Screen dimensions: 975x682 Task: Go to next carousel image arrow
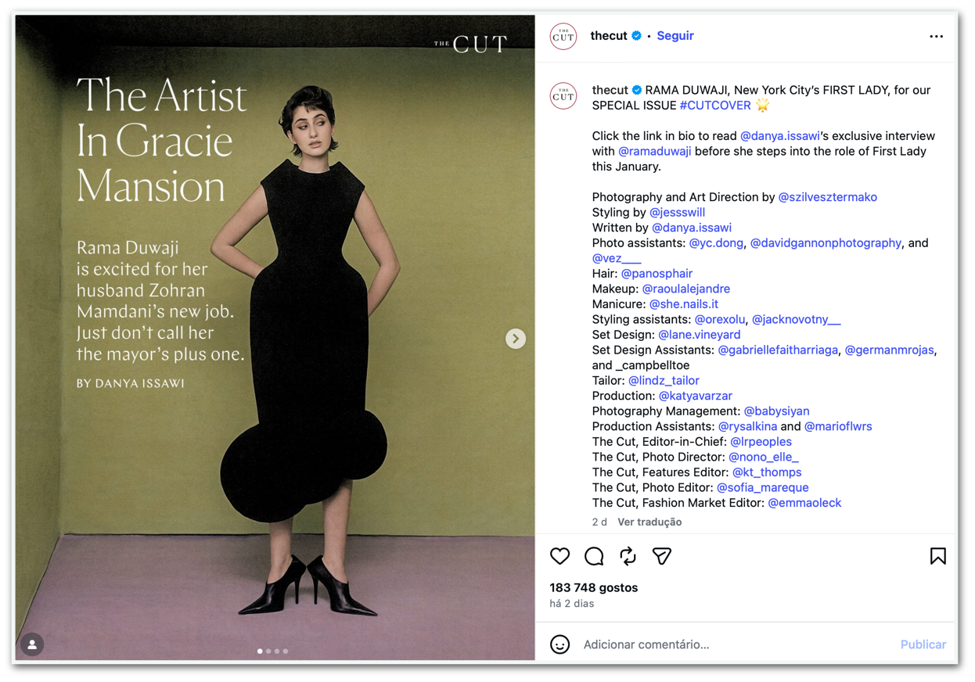[x=515, y=339]
